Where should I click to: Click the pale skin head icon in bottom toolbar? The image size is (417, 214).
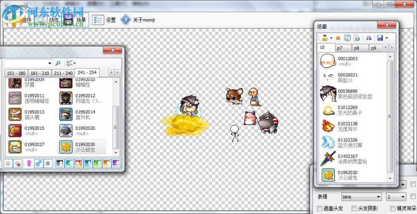[x=8, y=164]
